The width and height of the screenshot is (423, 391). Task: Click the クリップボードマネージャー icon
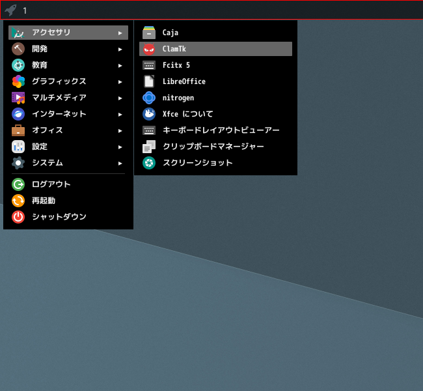pos(149,147)
